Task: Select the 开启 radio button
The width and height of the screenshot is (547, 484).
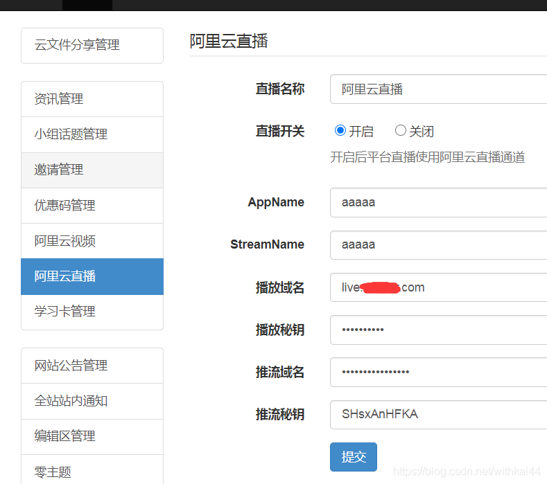Action: (340, 131)
